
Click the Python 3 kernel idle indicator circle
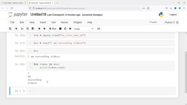177,22
